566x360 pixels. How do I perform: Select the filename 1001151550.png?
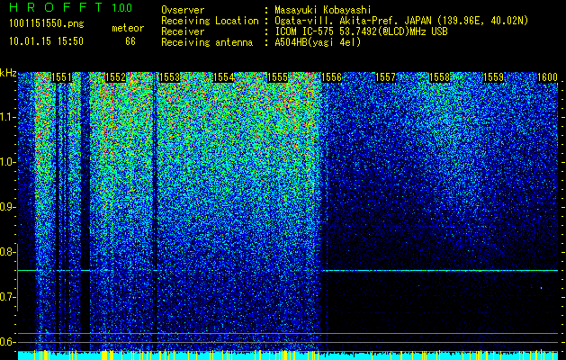pyautogui.click(x=47, y=23)
